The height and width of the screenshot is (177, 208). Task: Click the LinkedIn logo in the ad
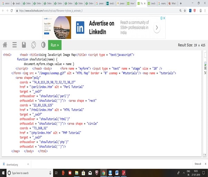[x=80, y=27]
